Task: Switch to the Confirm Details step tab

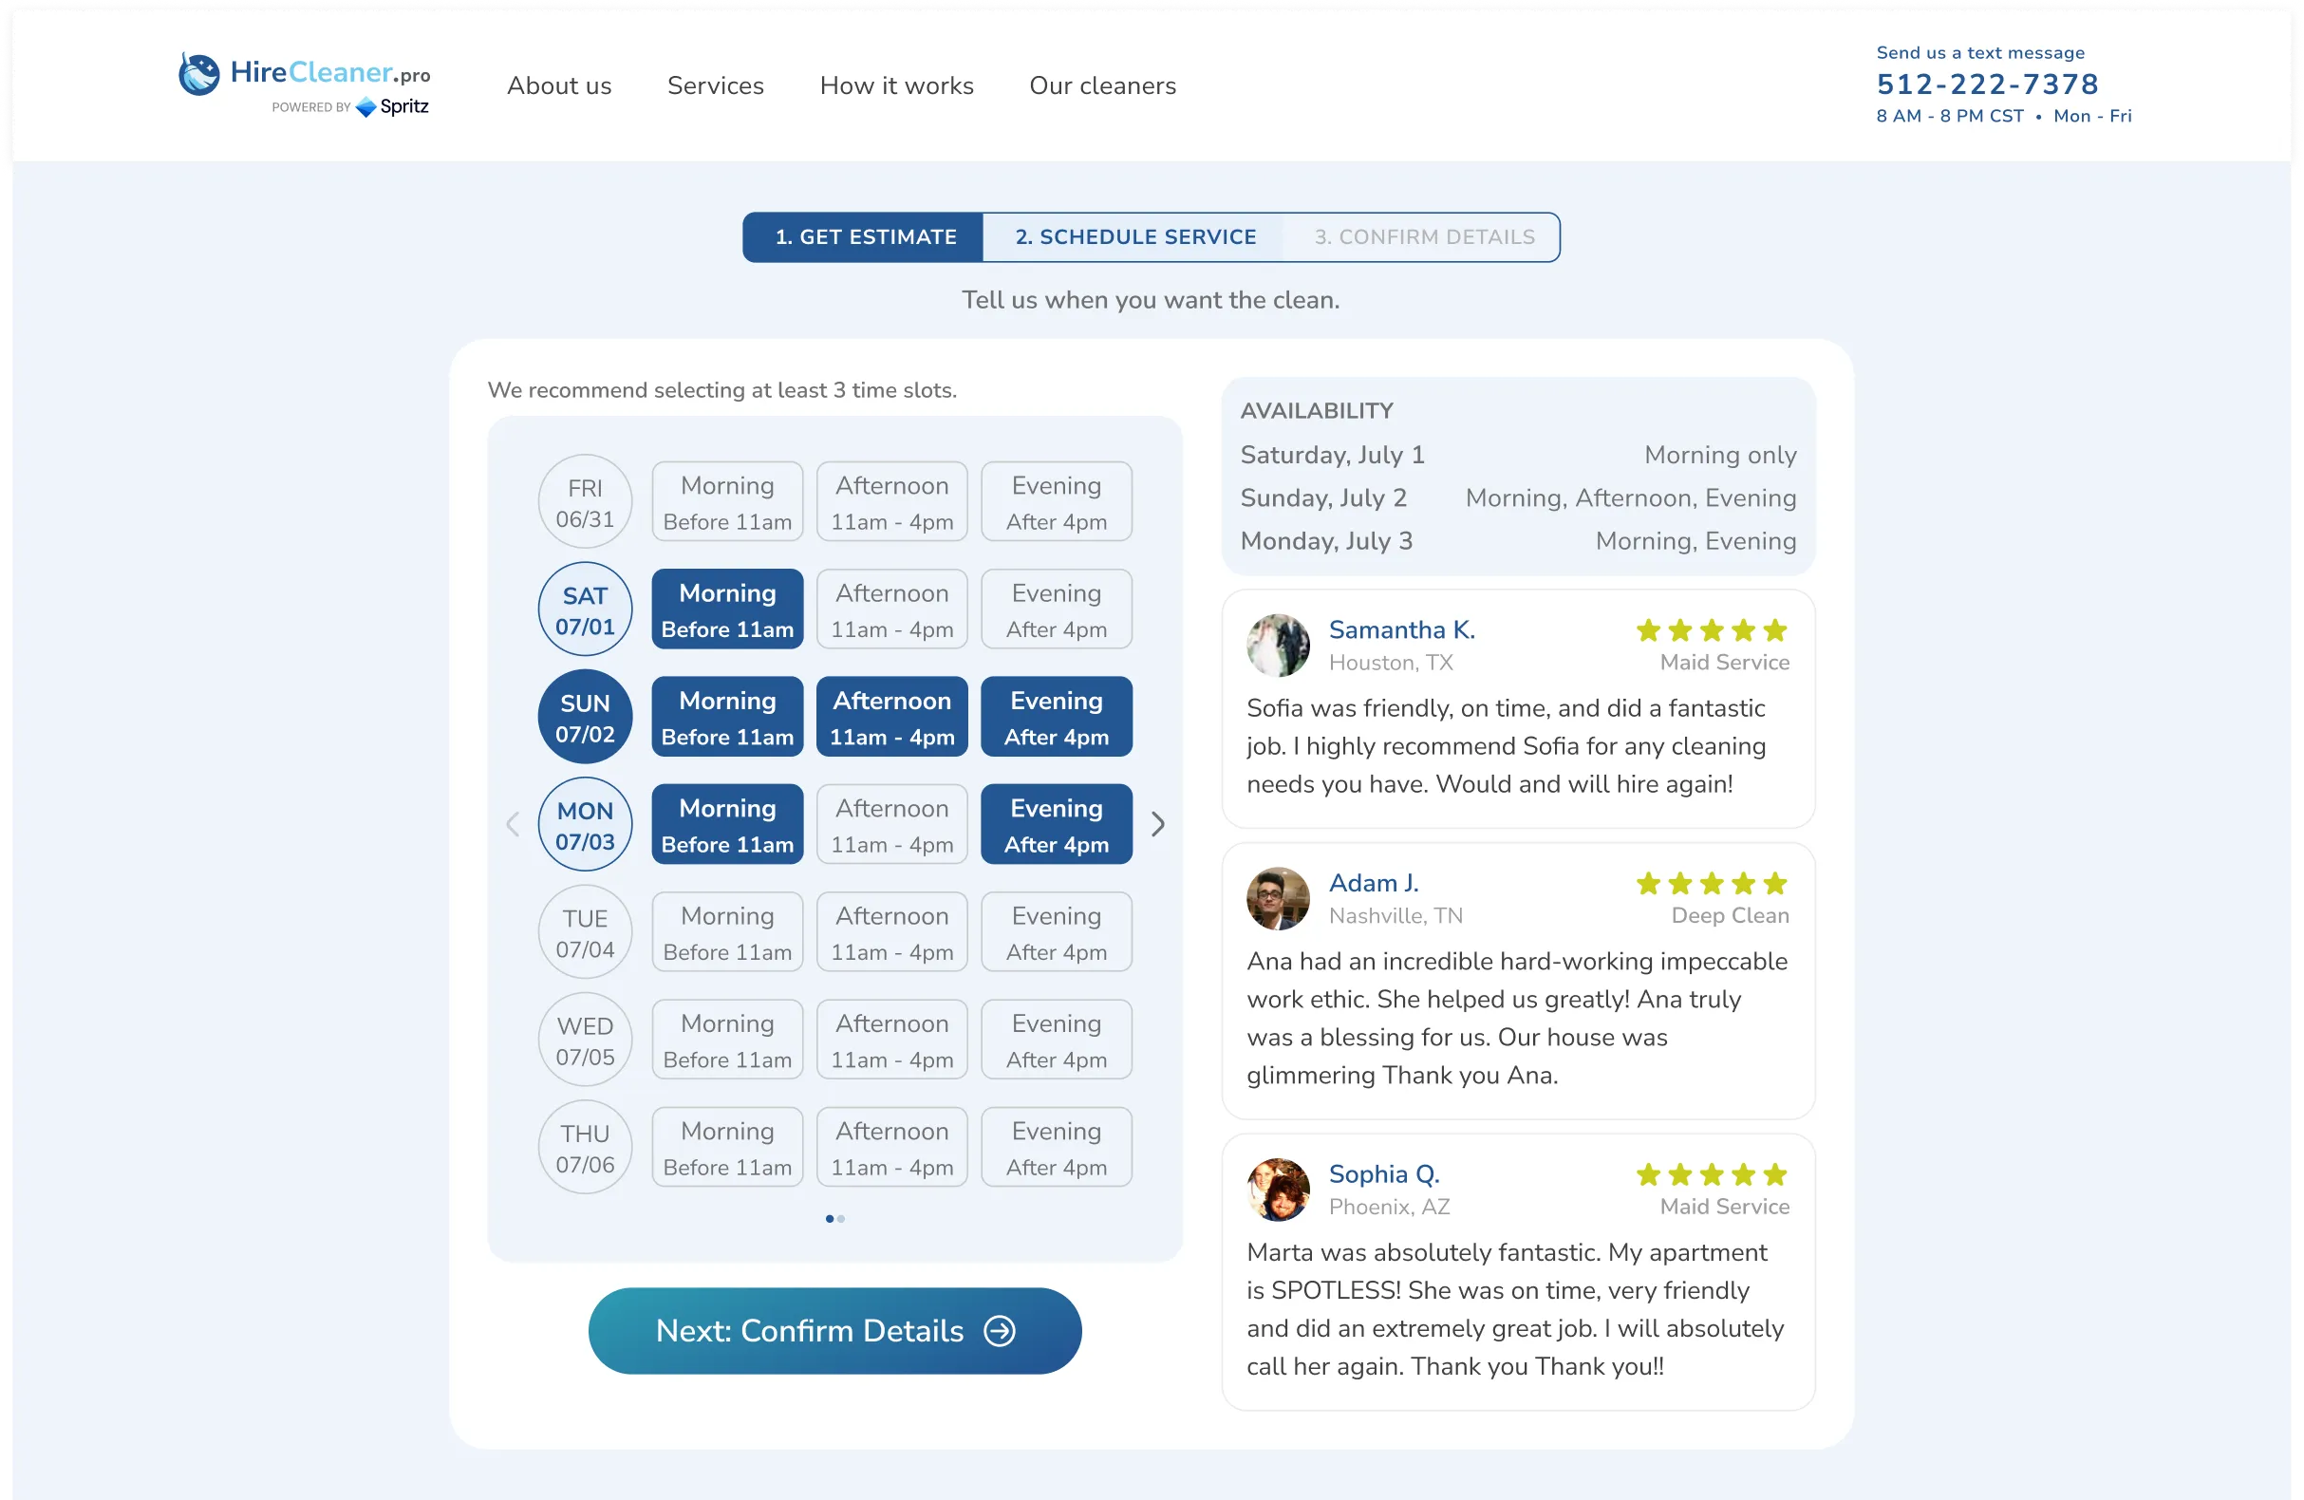Action: (1423, 236)
